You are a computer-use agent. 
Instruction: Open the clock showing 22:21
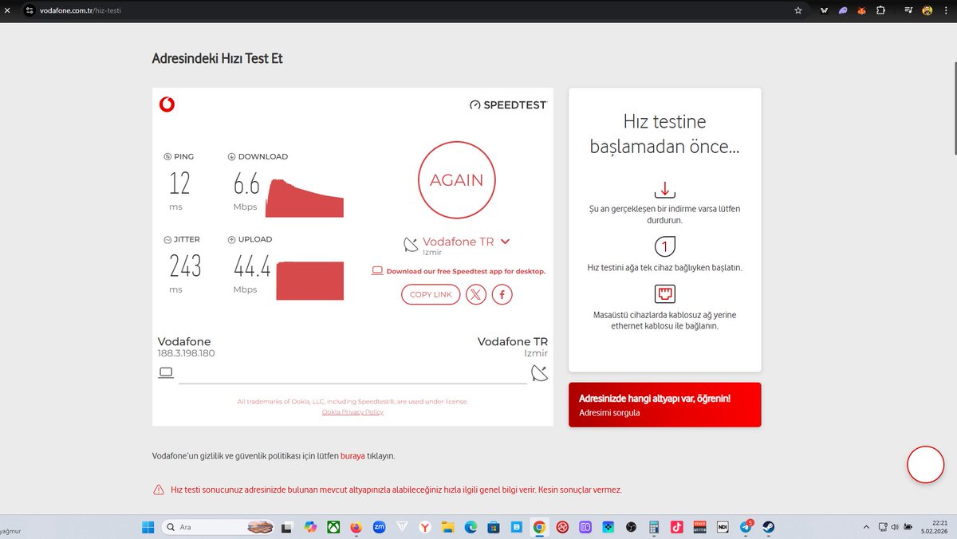[x=934, y=527]
